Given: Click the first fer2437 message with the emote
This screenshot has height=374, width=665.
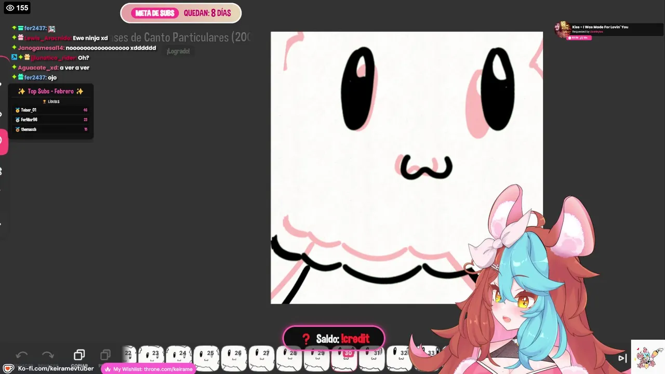Looking at the screenshot, I should tap(34, 28).
